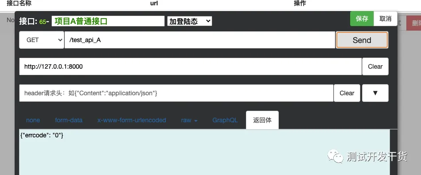421x175 pixels.
Task: Click the http://127.0.0.1:8000 host field
Action: coord(191,66)
